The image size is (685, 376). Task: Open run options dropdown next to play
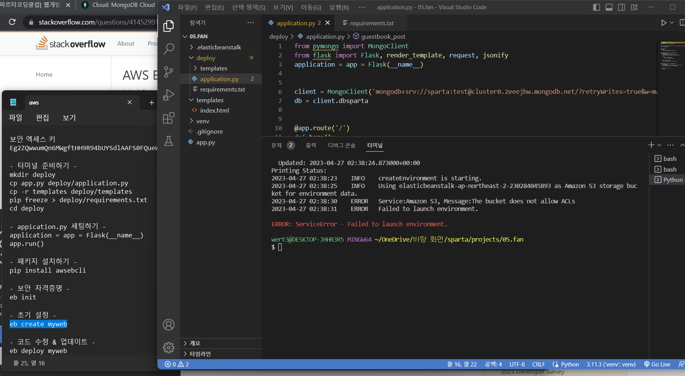(x=672, y=23)
